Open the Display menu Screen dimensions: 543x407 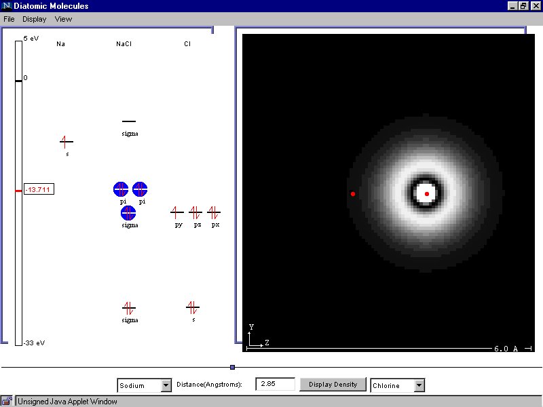pyautogui.click(x=35, y=19)
